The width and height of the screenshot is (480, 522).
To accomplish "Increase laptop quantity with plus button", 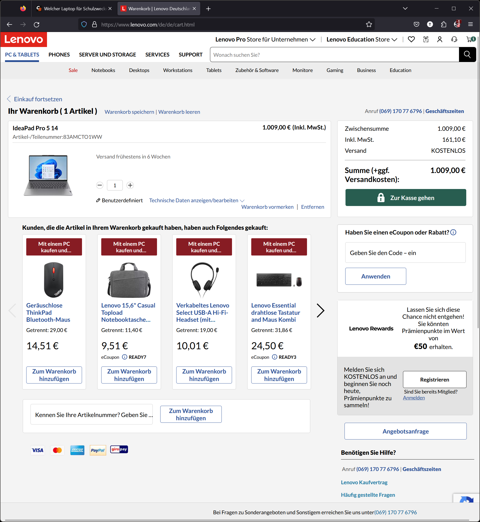I will 130,185.
